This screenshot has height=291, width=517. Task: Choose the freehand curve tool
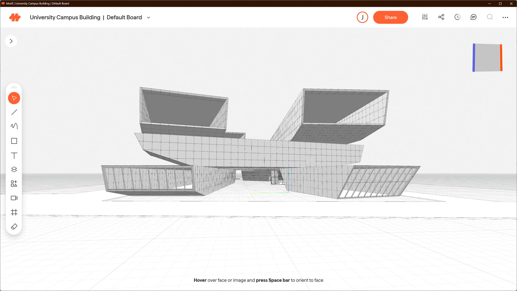click(14, 126)
